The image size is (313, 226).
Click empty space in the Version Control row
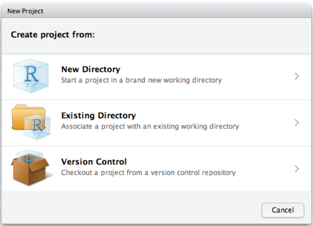264,169
